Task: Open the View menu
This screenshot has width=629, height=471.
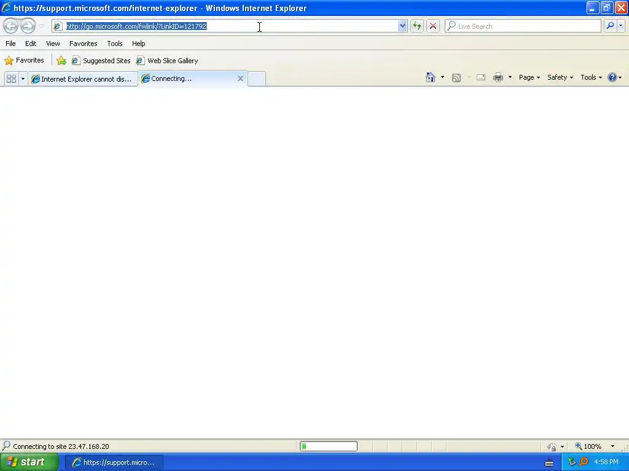Action: coord(53,44)
